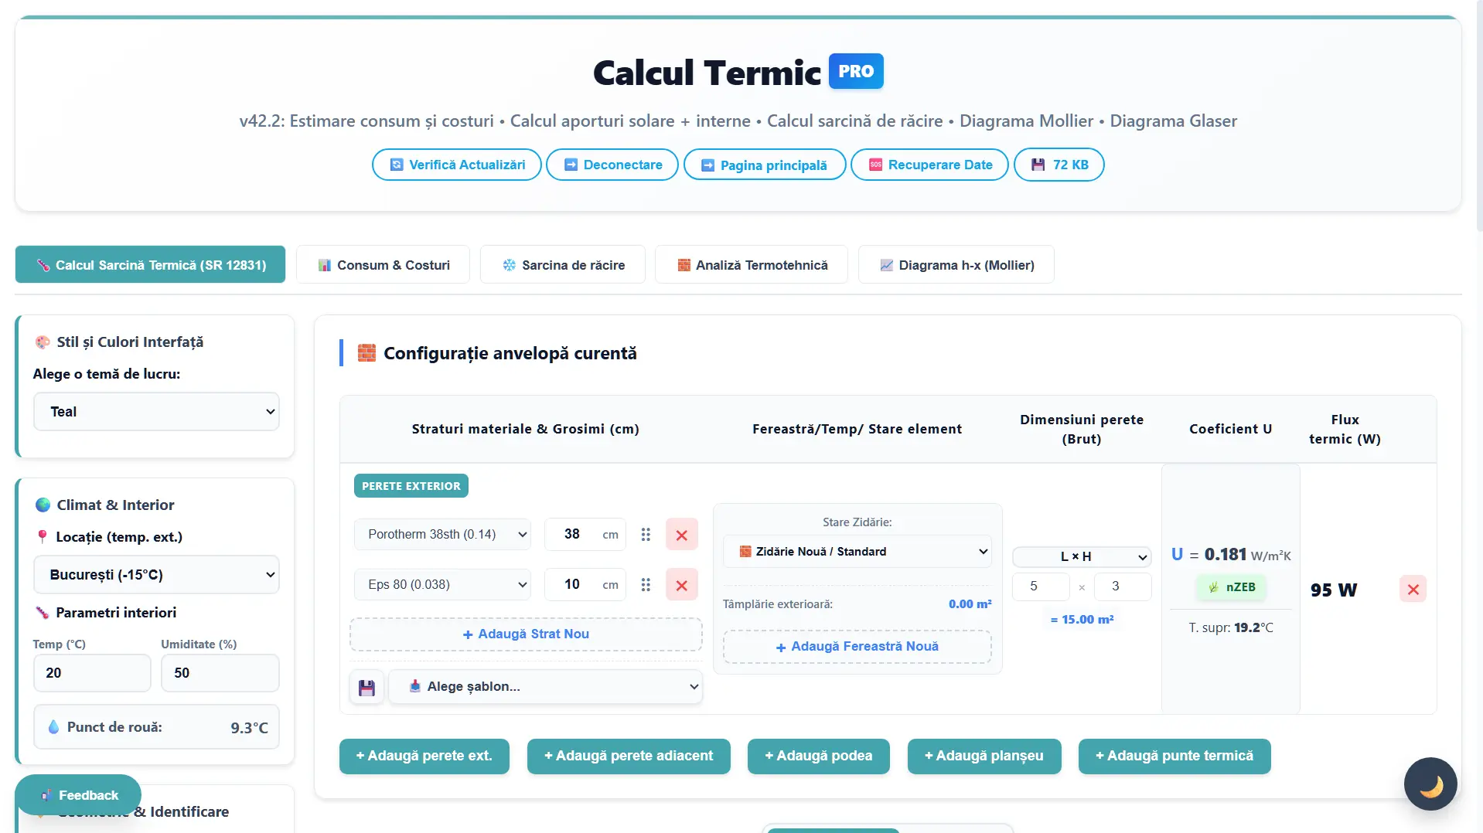
Task: Delete the exterior wall element
Action: (x=1413, y=590)
